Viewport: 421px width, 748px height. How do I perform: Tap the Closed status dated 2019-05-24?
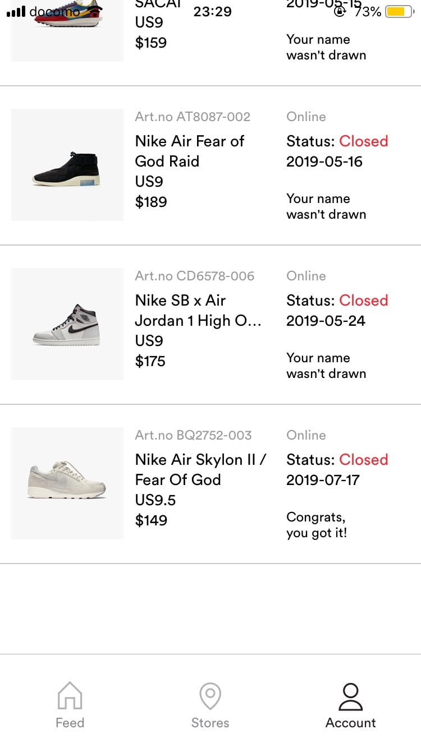tap(363, 301)
